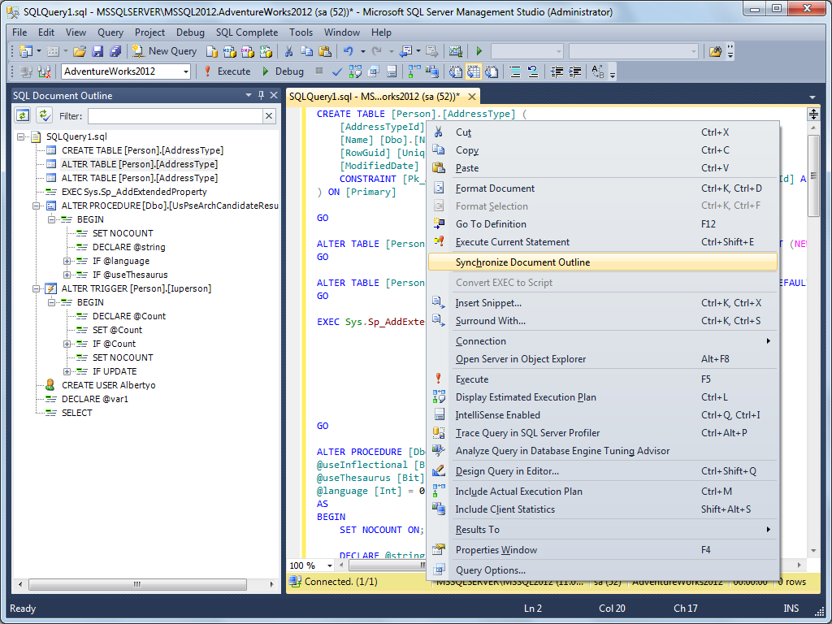832x624 pixels.
Task: Open the SQL Complete menu
Action: point(247,32)
